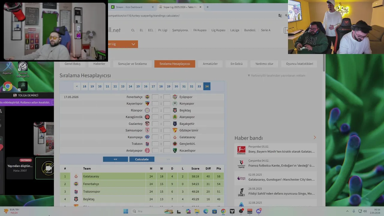Open Discord from the taskbar
The height and width of the screenshot is (216, 384).
pyautogui.click(x=259, y=211)
